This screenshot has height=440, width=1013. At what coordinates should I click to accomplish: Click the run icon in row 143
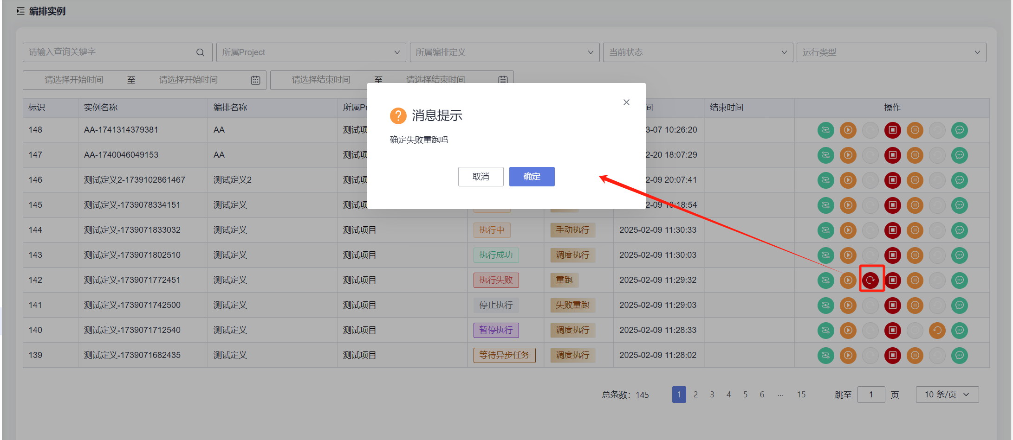848,255
